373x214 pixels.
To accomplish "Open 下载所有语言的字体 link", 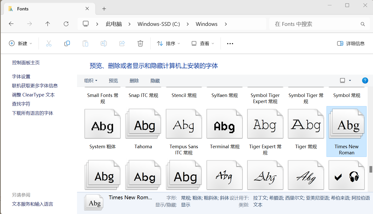I will 33,113.
